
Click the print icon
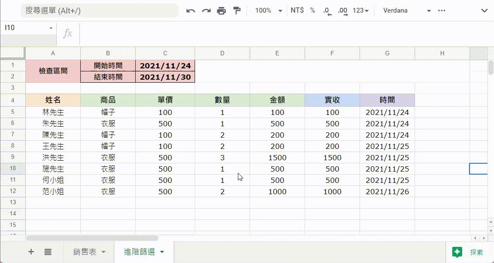[x=222, y=11]
